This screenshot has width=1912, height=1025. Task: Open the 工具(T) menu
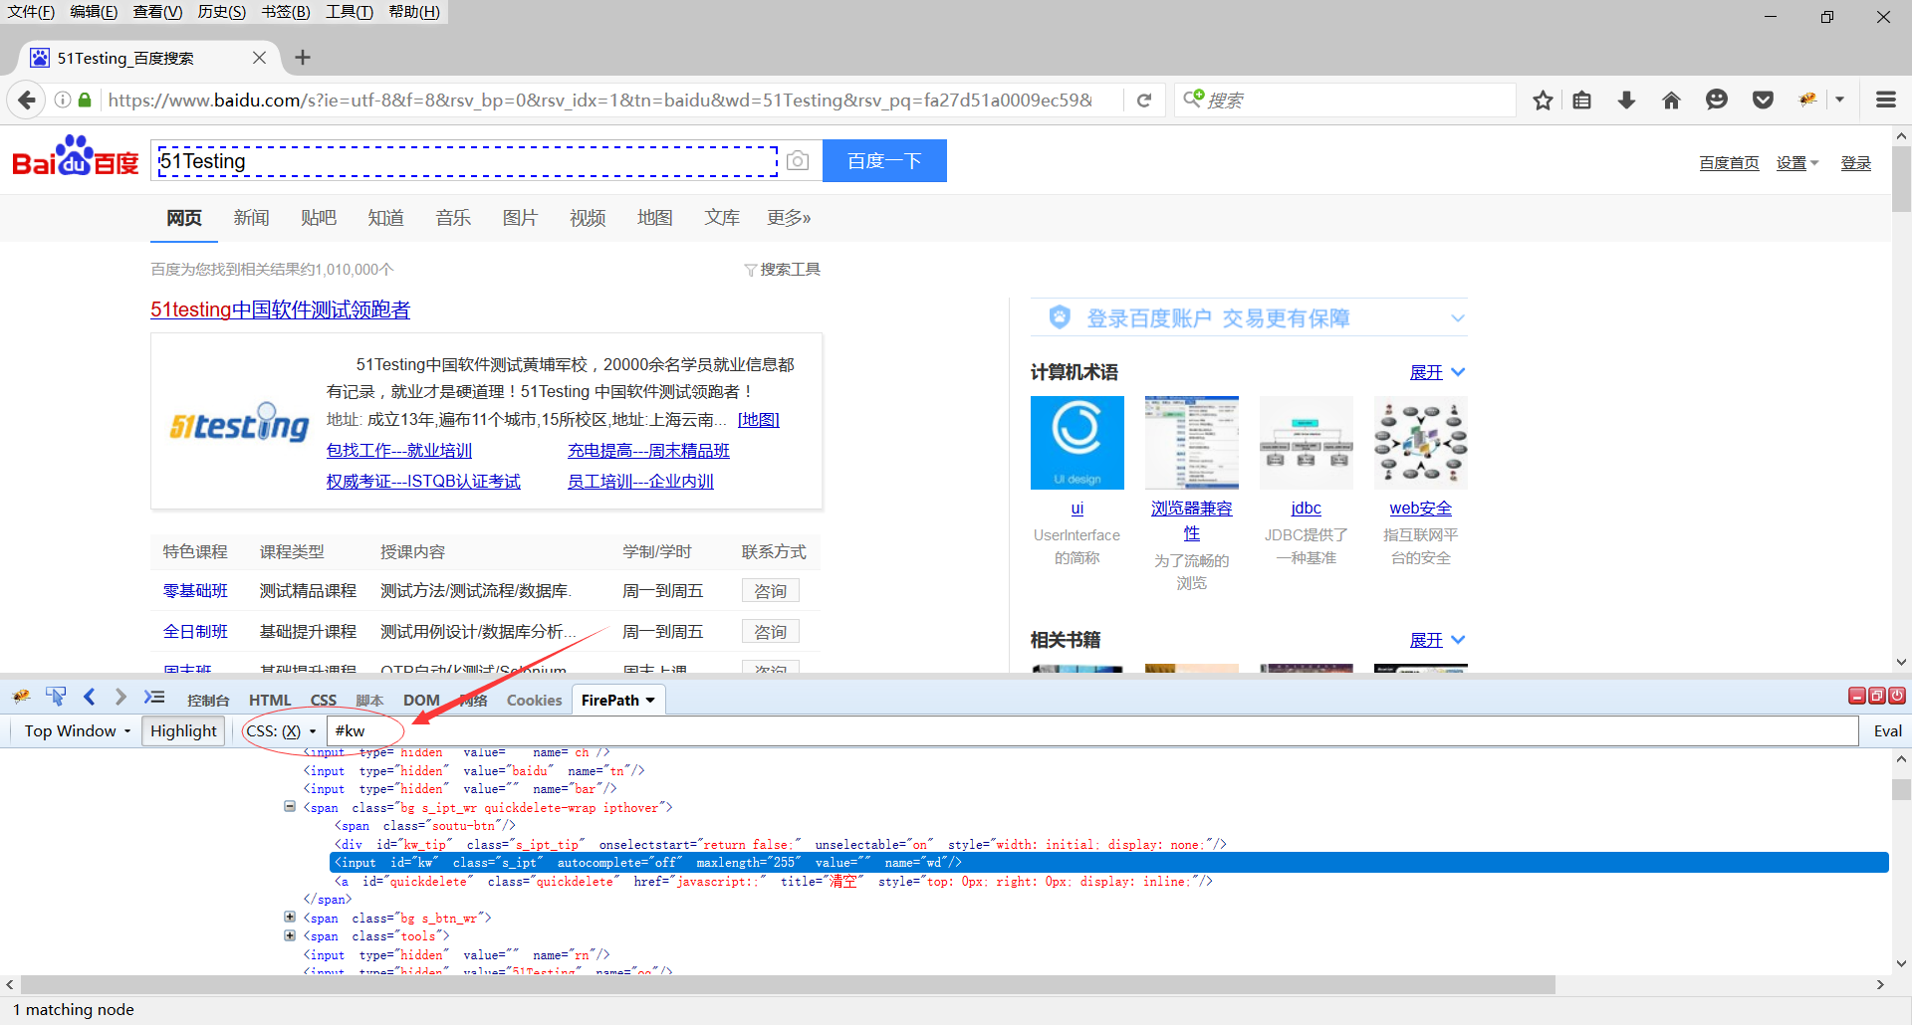point(349,12)
